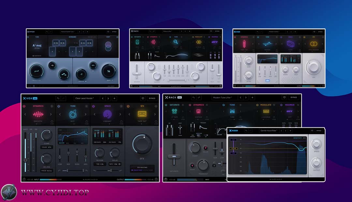The image size is (352, 202).
Task: Click the undo arrow in Xrider window
Action: tap(246, 131)
